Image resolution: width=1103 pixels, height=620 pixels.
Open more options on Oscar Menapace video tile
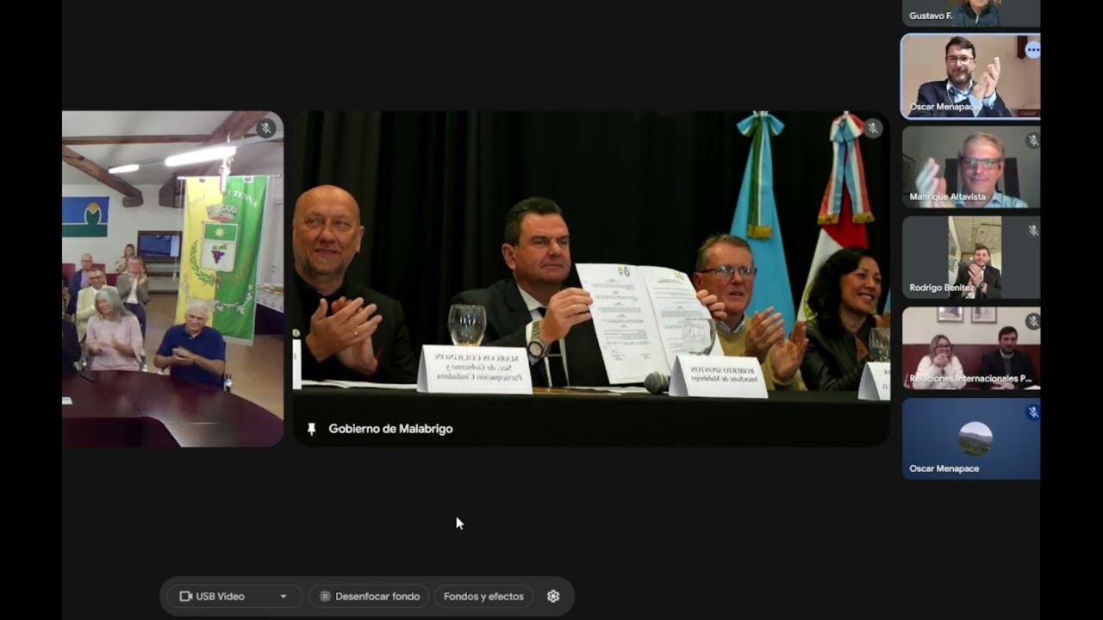[x=1032, y=50]
